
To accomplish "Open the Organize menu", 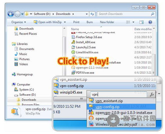I will (x=19, y=22).
